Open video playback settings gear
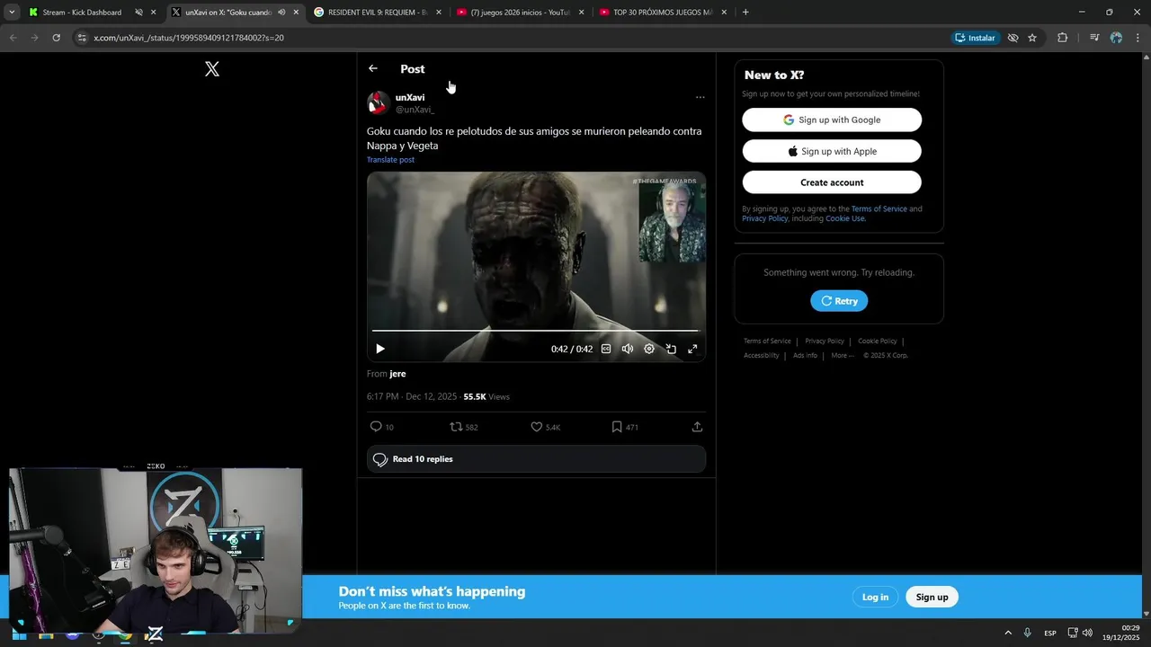The height and width of the screenshot is (647, 1151). 649,349
